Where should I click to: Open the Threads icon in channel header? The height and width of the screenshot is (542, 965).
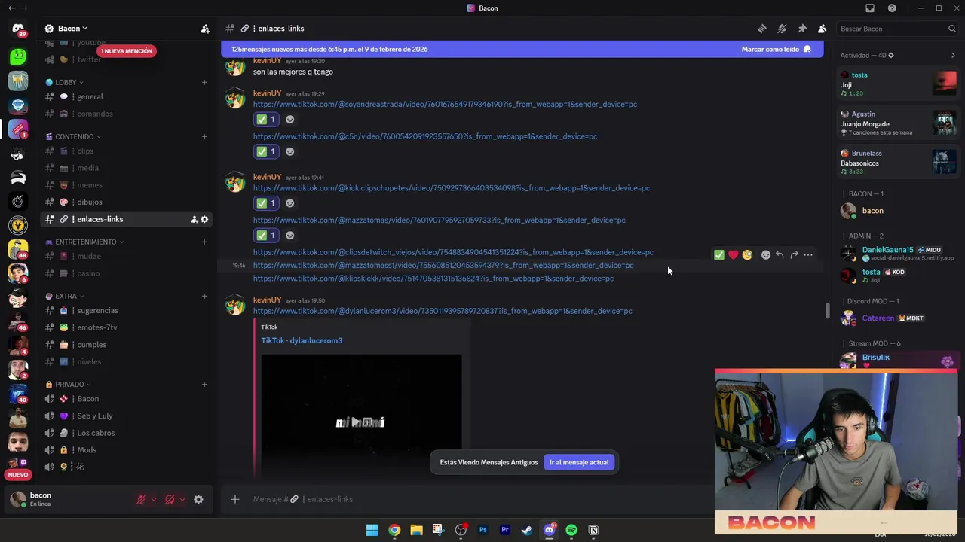(761, 29)
